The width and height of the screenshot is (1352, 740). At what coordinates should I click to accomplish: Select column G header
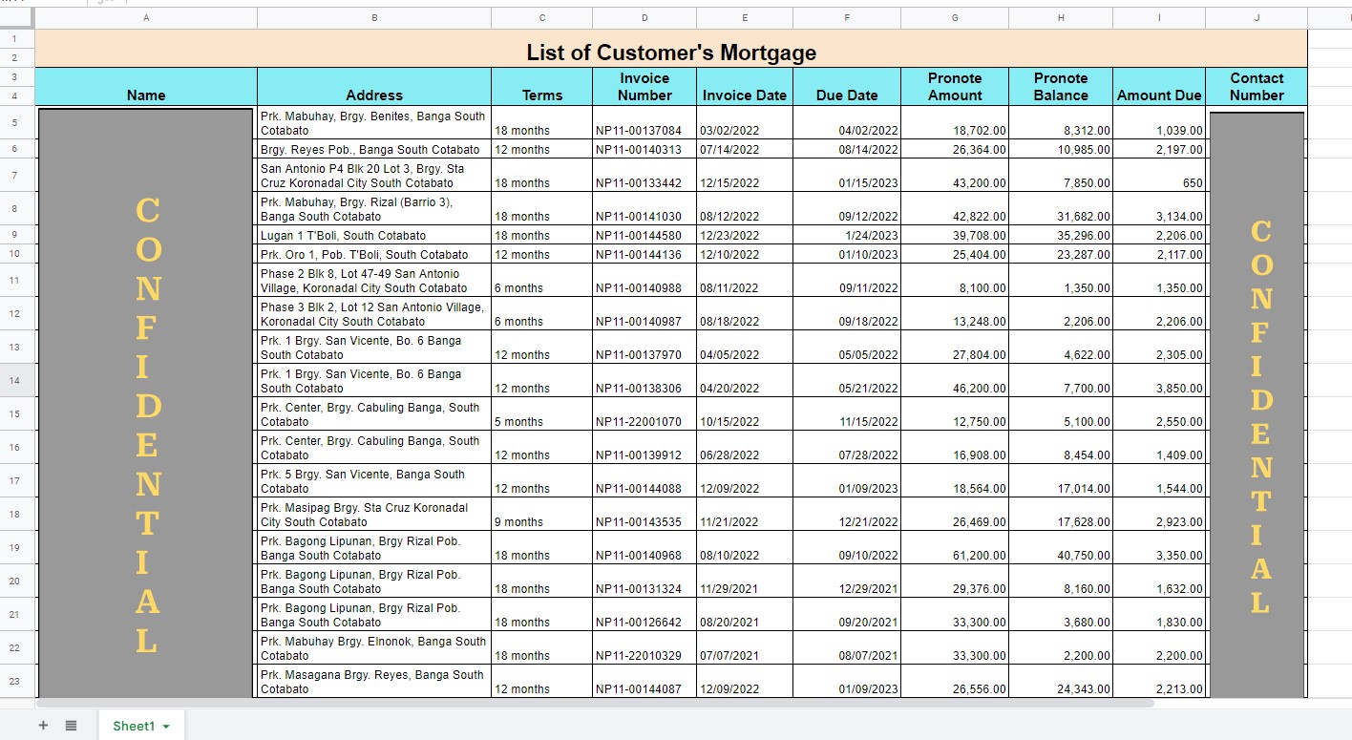click(x=955, y=18)
